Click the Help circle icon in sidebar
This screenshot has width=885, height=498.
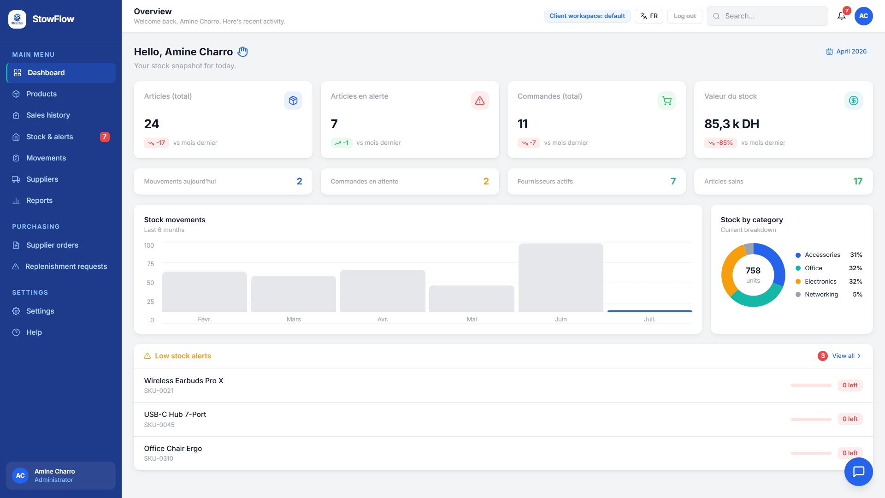click(16, 332)
